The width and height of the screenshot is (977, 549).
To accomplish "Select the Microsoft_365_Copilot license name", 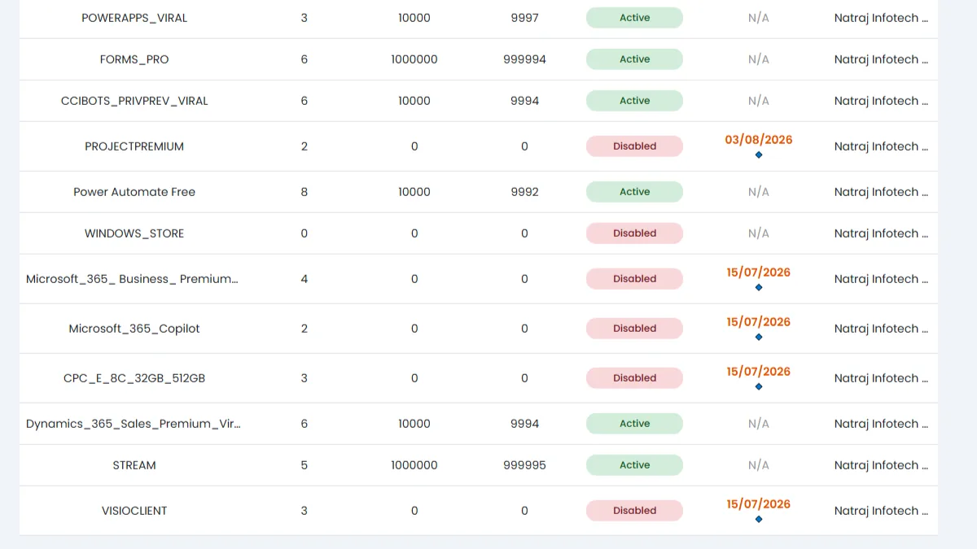I will tap(134, 329).
